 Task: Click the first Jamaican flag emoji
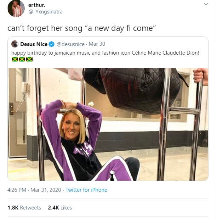click(x=15, y=59)
